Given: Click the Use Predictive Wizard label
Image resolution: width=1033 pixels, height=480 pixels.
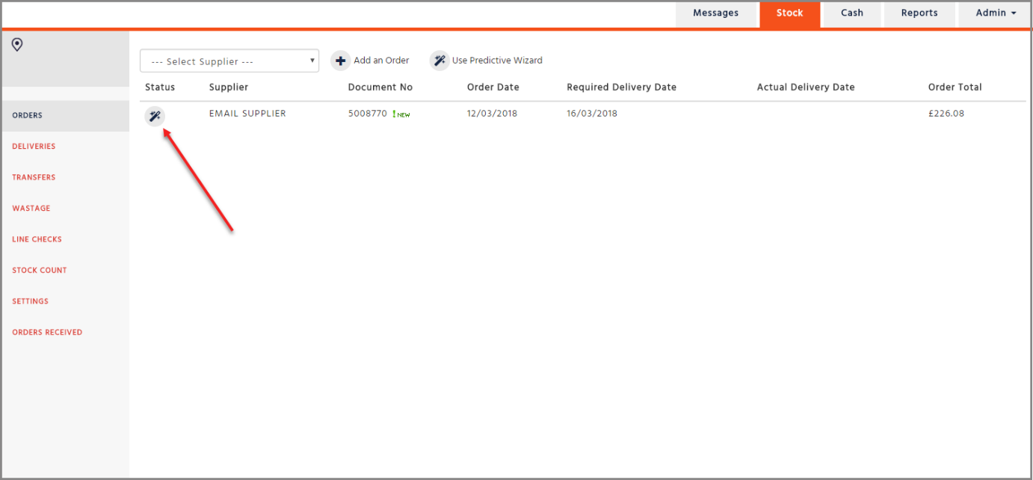Looking at the screenshot, I should coord(497,61).
